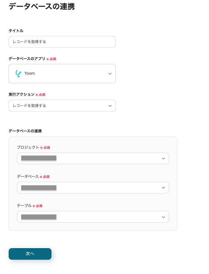Click the chevron arrow in the プロジェクト field
This screenshot has height=274, width=209.
pos(163,159)
